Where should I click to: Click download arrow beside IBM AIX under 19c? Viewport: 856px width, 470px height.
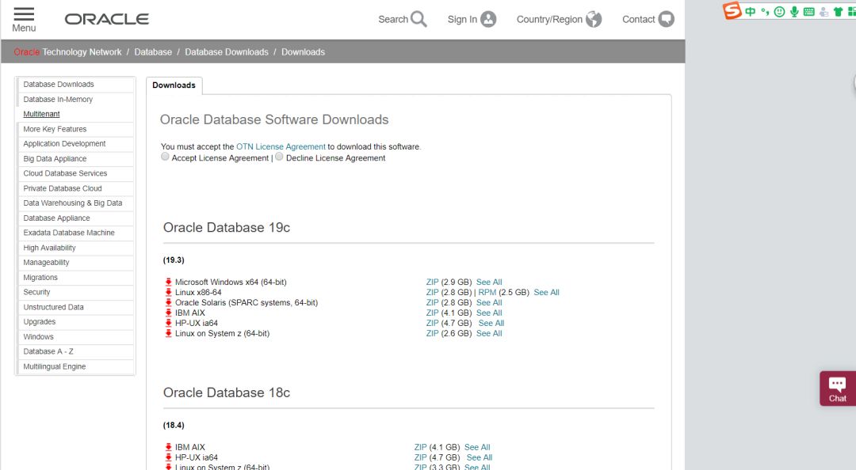pos(169,313)
